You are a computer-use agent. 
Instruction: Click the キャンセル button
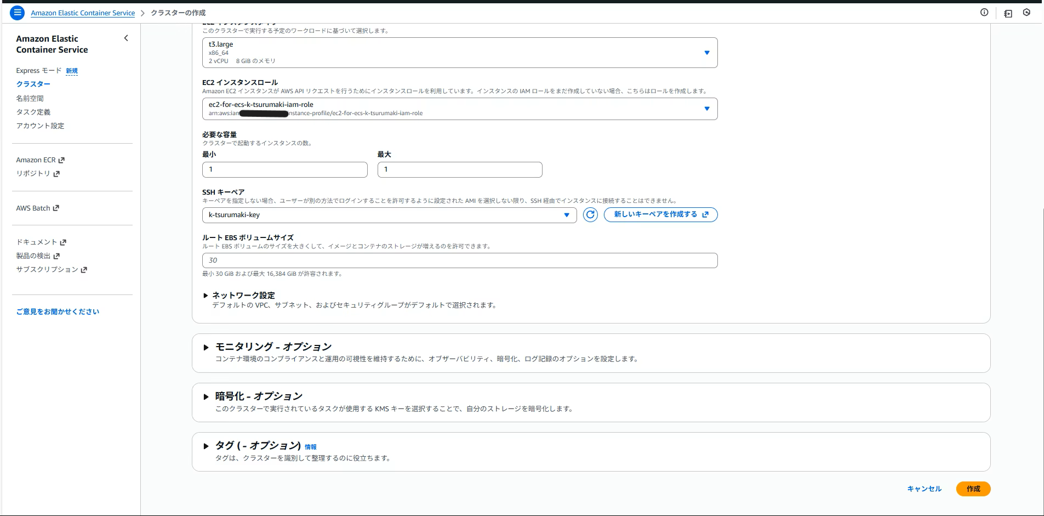924,489
